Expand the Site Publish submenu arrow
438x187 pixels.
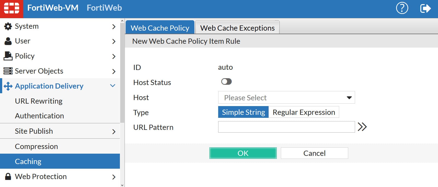(114, 132)
